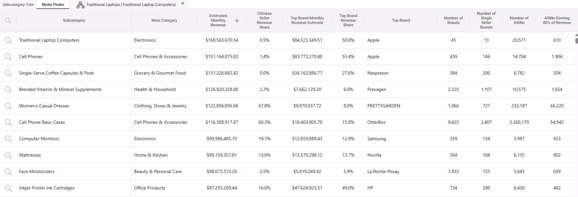Image resolution: width=578 pixels, height=197 pixels.
Task: Click the magnifier icon beside Cell Phones
Action: [8, 57]
